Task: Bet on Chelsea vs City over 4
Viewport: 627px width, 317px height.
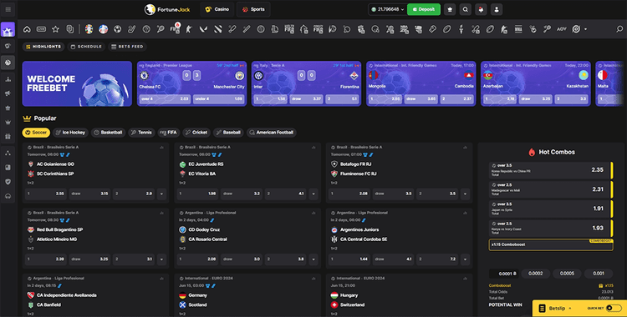Action: tap(166, 98)
